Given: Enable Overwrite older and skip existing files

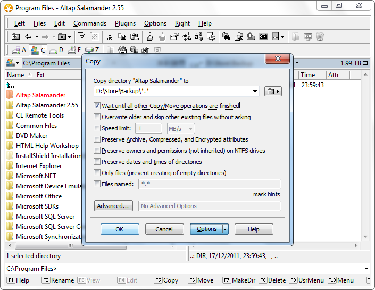Looking at the screenshot, I should pos(97,117).
